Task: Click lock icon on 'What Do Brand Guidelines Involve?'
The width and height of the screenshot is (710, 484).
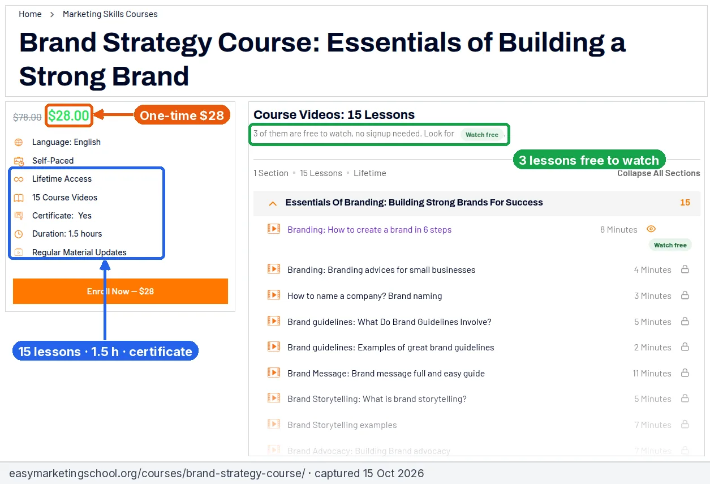Action: (x=685, y=322)
